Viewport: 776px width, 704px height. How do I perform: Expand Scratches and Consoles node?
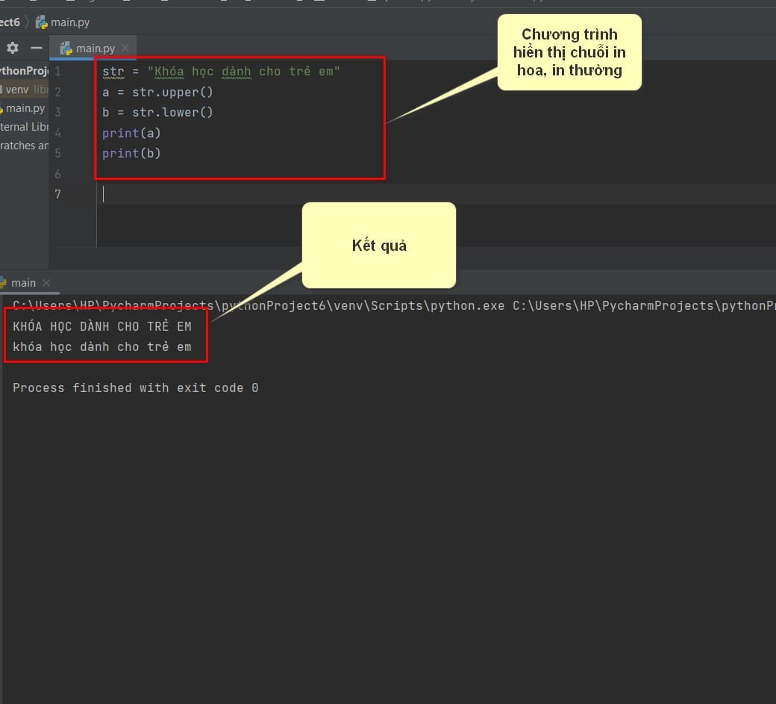point(24,146)
